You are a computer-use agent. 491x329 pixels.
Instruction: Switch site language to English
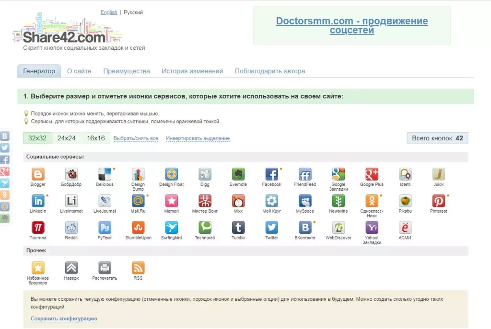coord(109,12)
